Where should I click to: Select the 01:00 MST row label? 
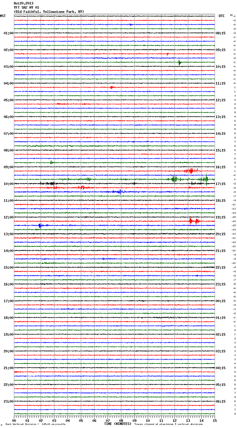(8, 33)
